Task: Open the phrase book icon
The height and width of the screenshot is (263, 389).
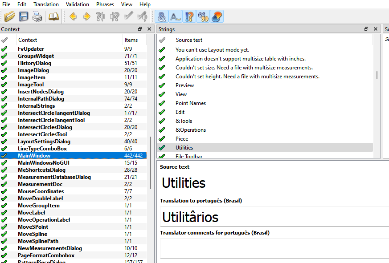Action: pyautogui.click(x=53, y=17)
